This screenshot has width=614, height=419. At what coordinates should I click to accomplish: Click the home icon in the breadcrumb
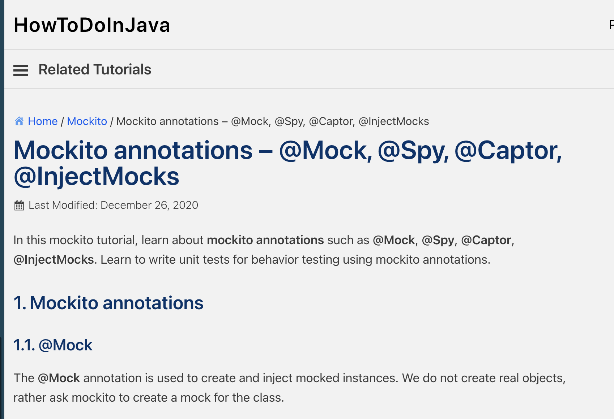pyautogui.click(x=18, y=121)
